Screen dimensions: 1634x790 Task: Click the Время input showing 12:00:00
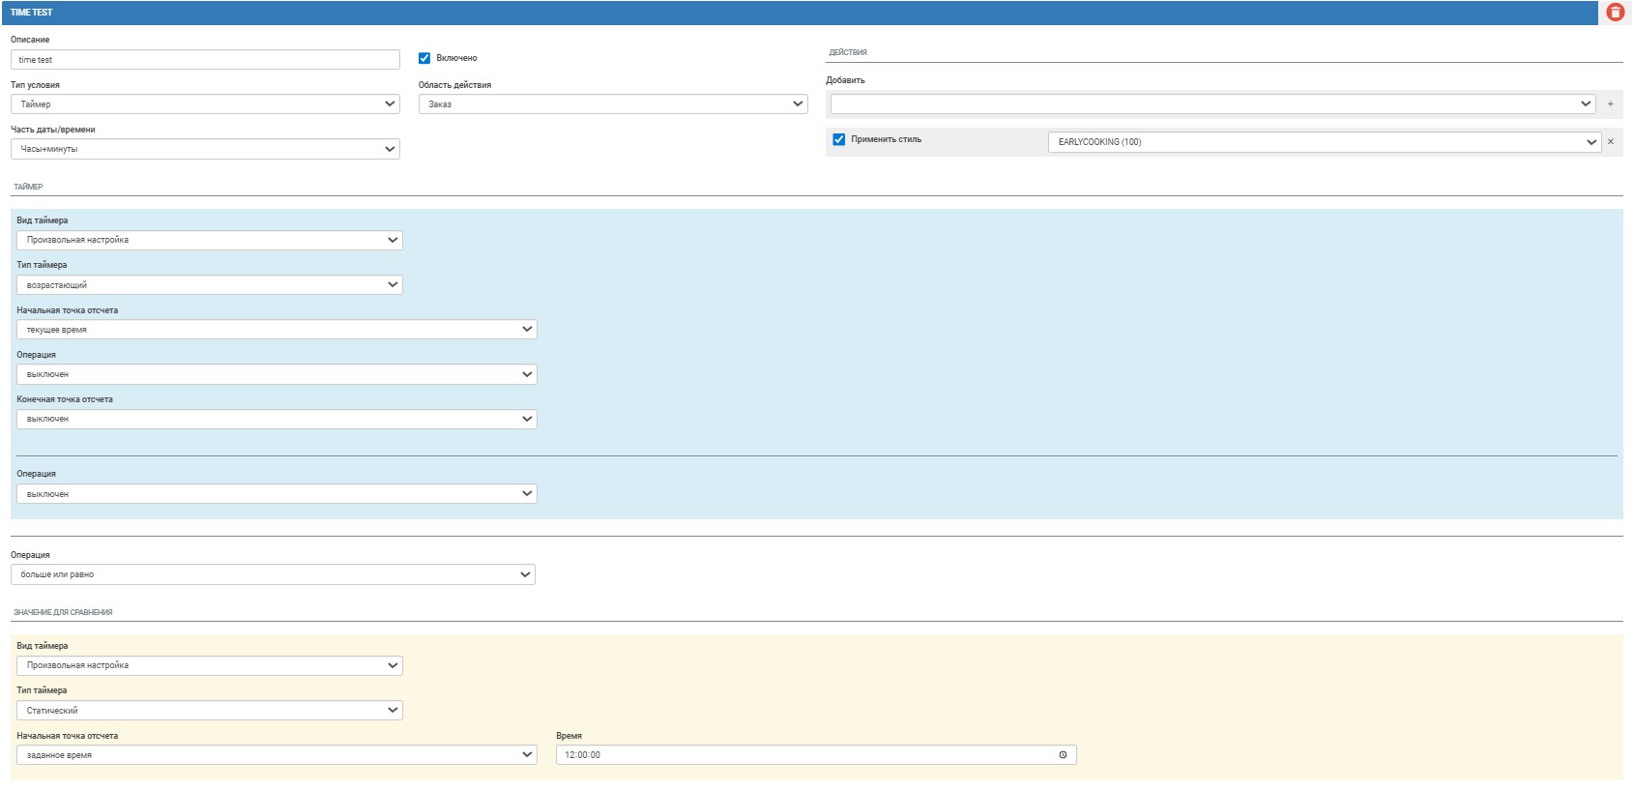coord(802,755)
